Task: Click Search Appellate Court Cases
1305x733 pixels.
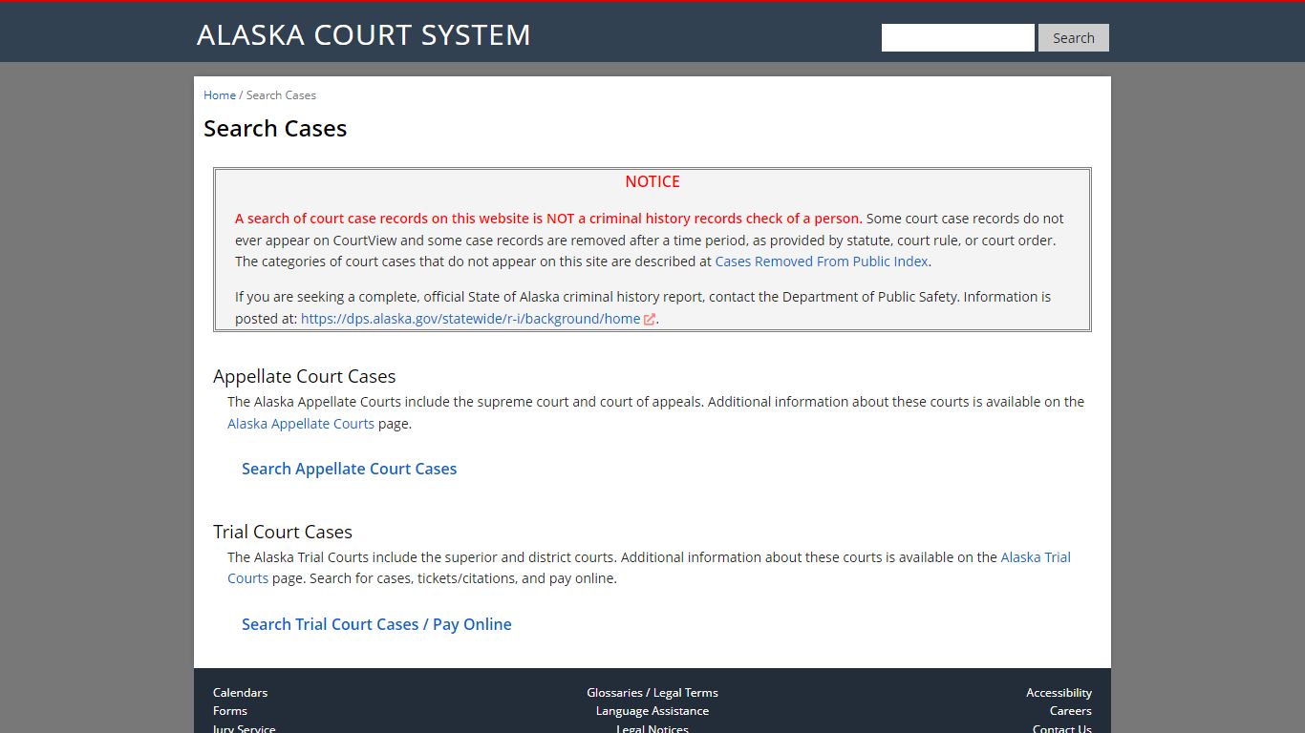Action: (x=350, y=469)
